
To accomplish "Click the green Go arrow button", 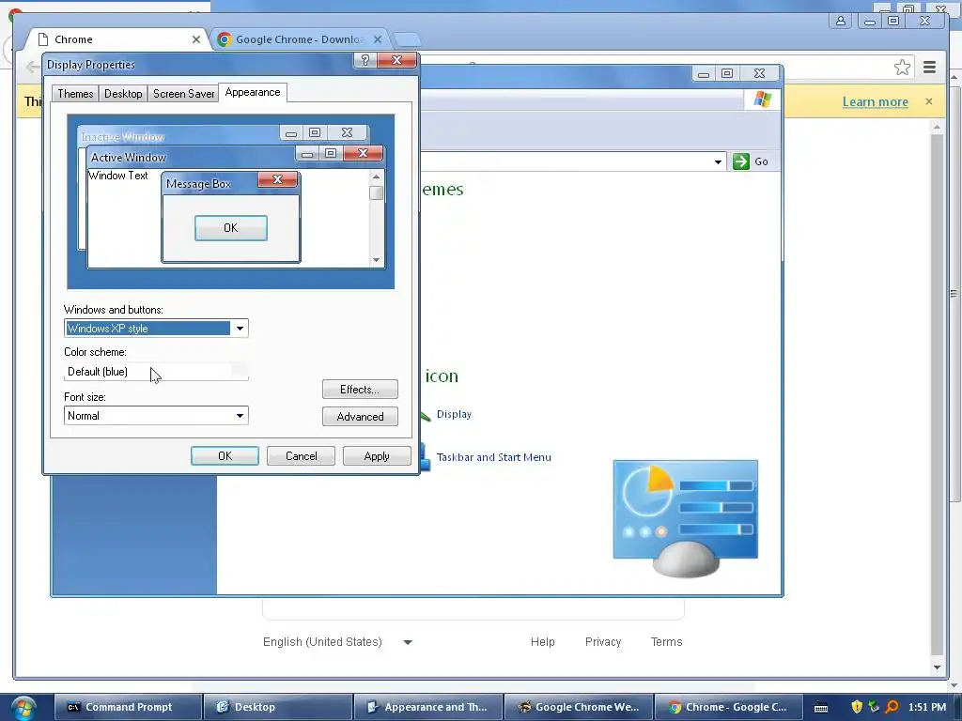I will click(x=741, y=161).
